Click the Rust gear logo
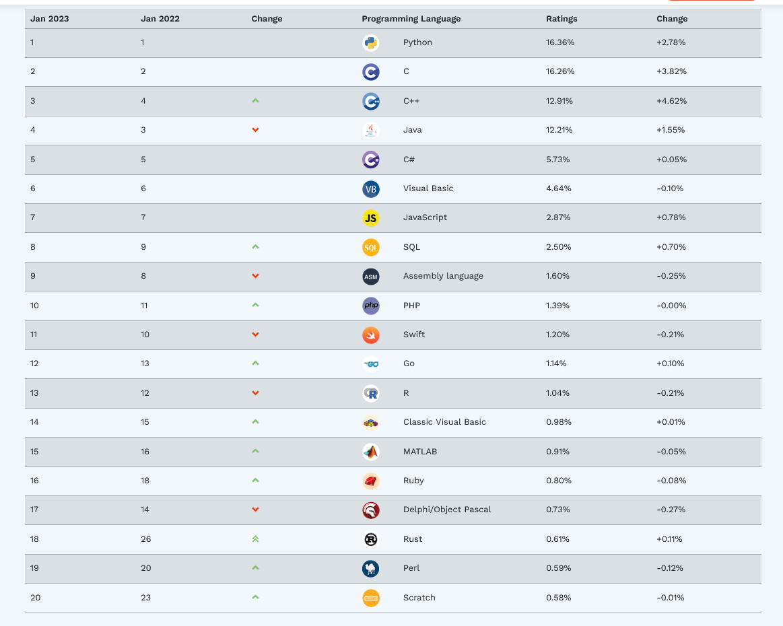 tap(370, 540)
